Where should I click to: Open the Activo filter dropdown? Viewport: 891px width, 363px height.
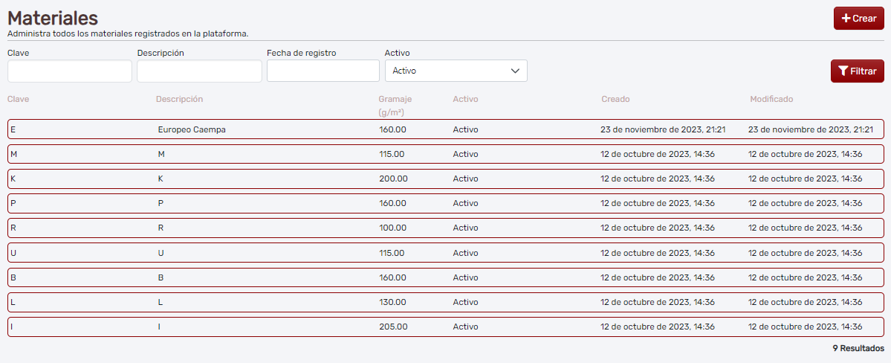[x=456, y=71]
